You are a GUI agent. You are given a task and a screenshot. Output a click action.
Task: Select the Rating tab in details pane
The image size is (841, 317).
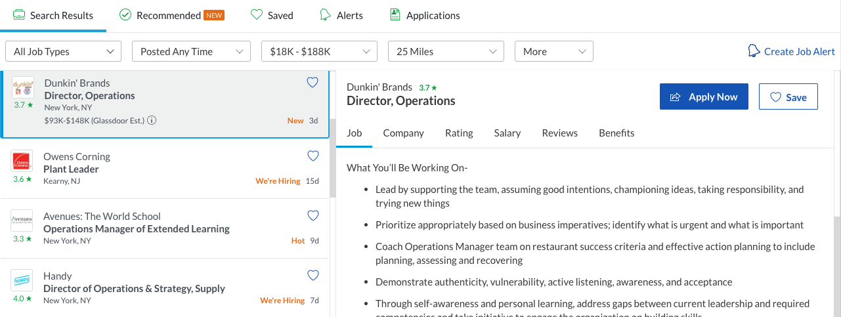pyautogui.click(x=459, y=133)
